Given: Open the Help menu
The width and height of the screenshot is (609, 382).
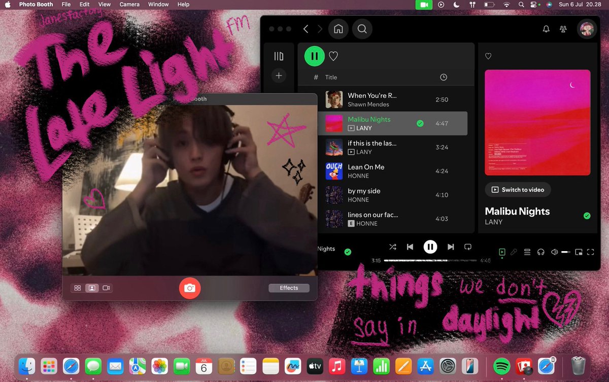Looking at the screenshot, I should pyautogui.click(x=183, y=5).
